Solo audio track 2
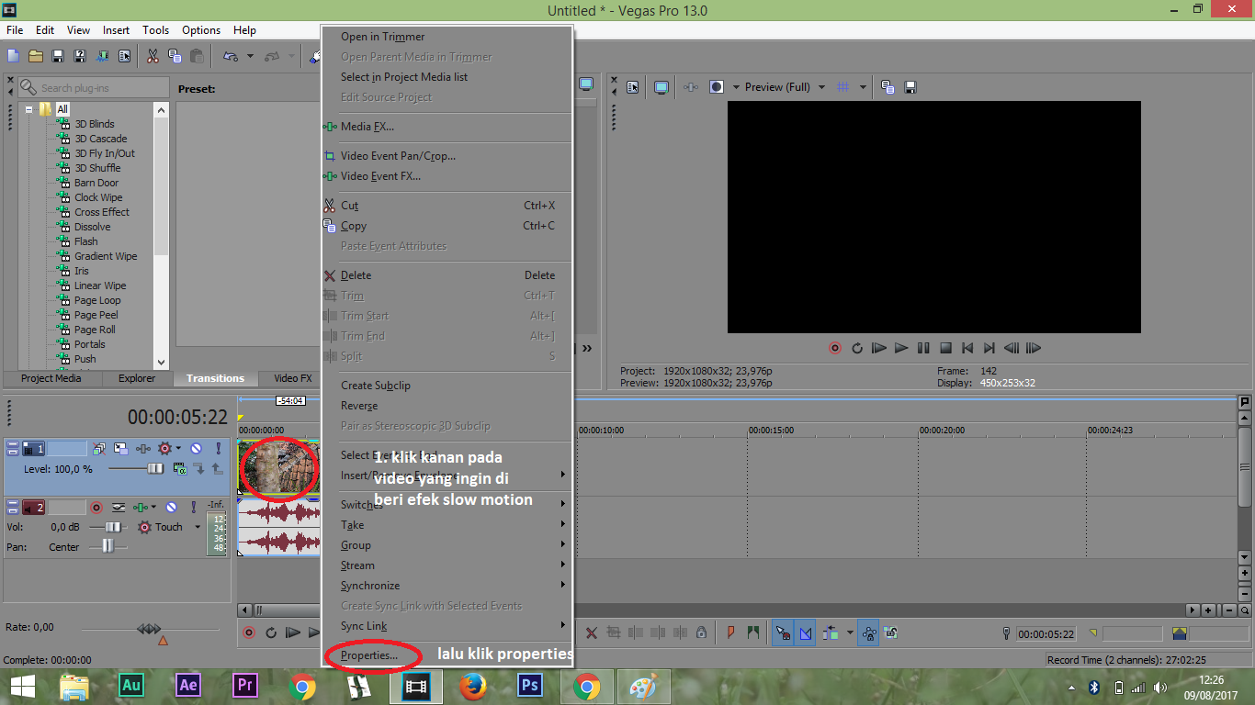Image resolution: width=1255 pixels, height=705 pixels. [x=194, y=508]
